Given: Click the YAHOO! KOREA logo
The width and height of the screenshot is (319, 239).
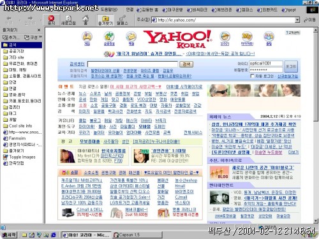Looking at the screenshot, I should pos(178,39).
